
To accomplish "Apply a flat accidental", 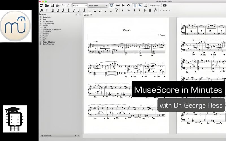I will coord(145,10).
